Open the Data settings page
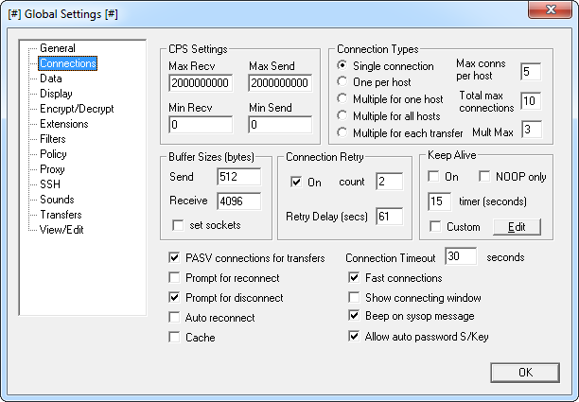The height and width of the screenshot is (402, 579). click(50, 79)
